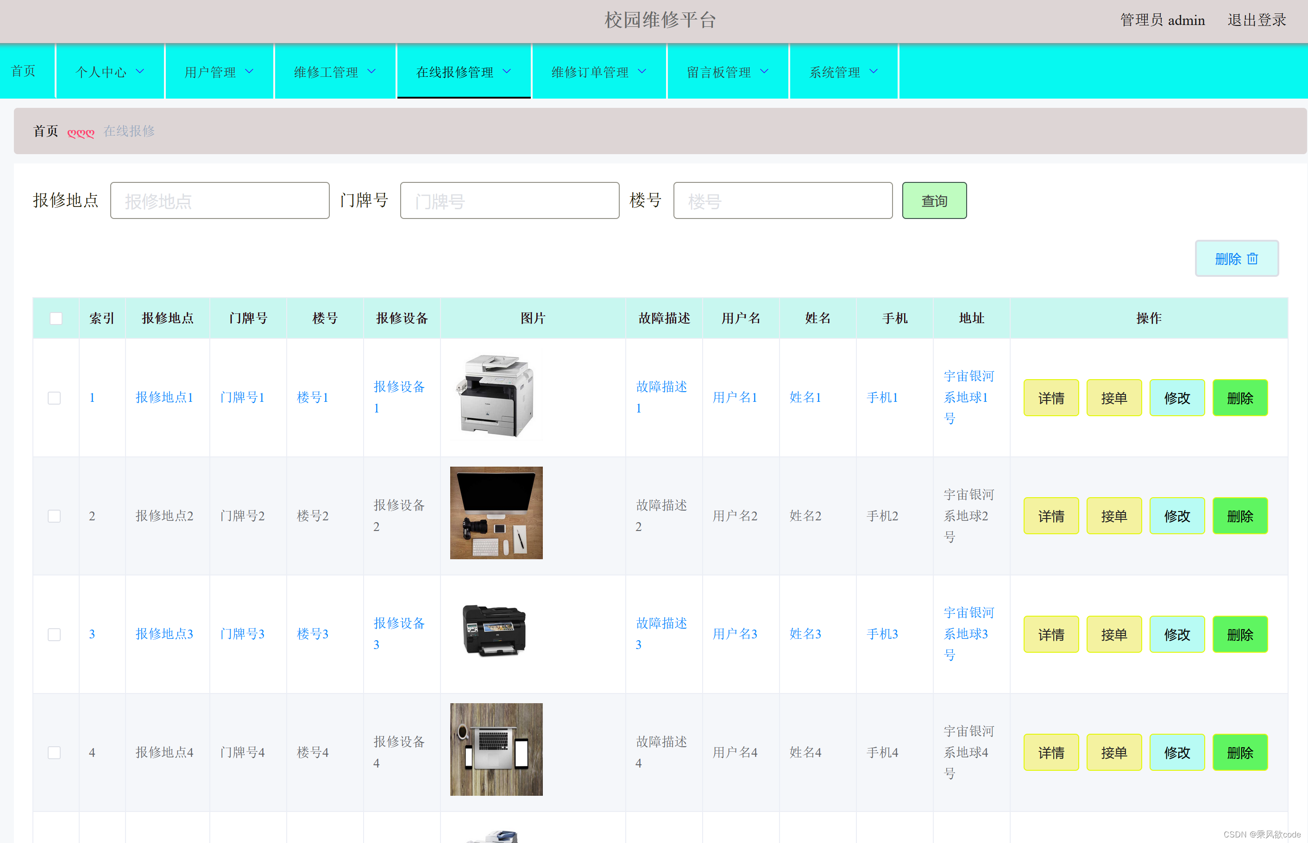Open the laptop image in row 4

[x=496, y=749]
